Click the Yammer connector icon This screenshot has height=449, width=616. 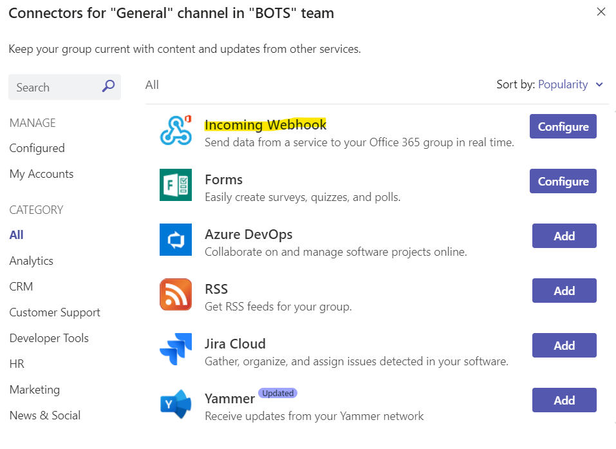(x=176, y=404)
